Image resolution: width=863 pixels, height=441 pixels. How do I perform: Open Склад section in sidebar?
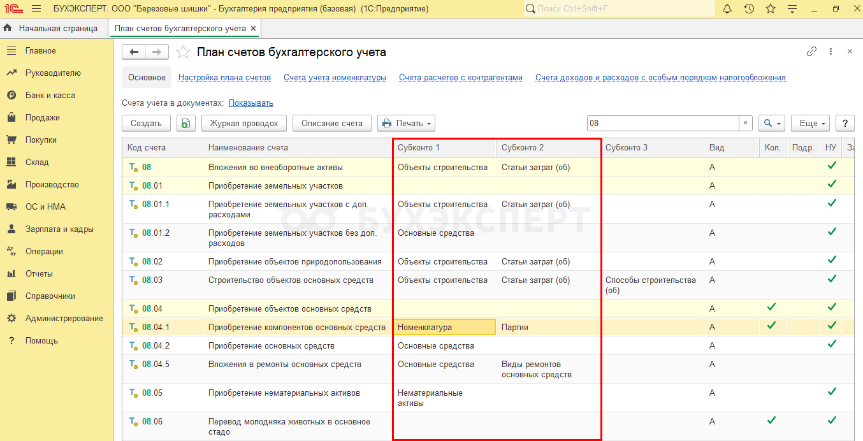point(37,163)
